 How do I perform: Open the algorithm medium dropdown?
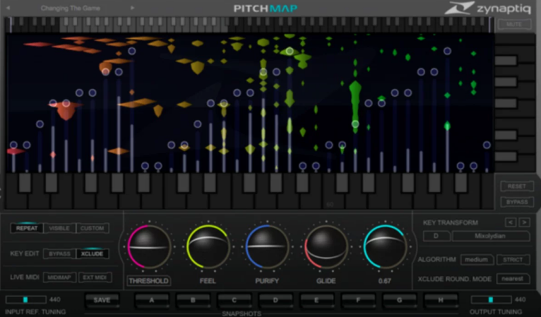click(477, 260)
